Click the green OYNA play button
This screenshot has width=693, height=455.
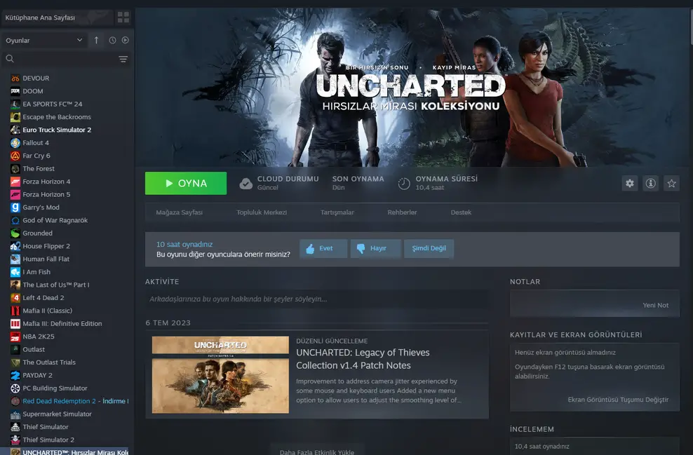pyautogui.click(x=186, y=183)
